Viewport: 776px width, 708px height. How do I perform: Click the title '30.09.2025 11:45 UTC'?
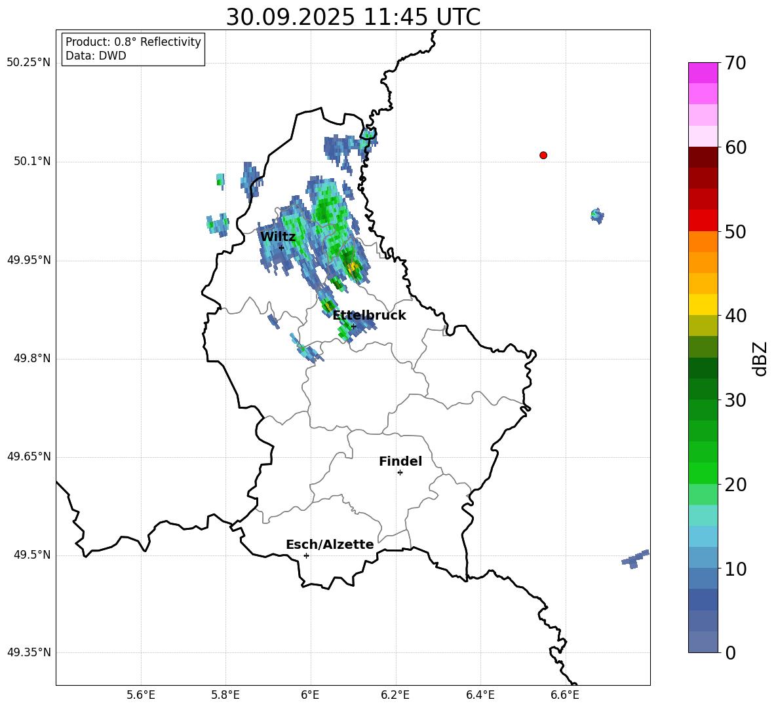(353, 17)
